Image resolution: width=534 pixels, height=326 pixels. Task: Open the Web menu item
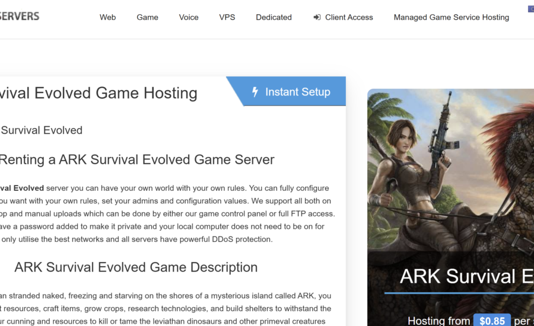point(107,17)
